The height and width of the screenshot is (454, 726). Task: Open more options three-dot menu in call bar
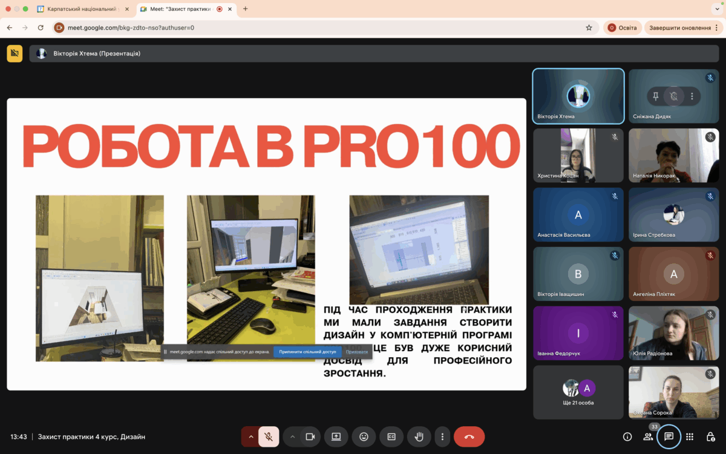point(443,436)
